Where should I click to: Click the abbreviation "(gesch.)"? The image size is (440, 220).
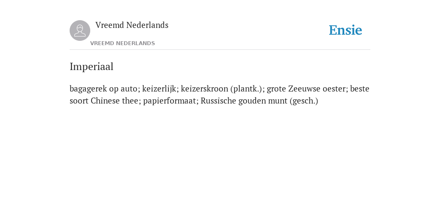click(304, 101)
